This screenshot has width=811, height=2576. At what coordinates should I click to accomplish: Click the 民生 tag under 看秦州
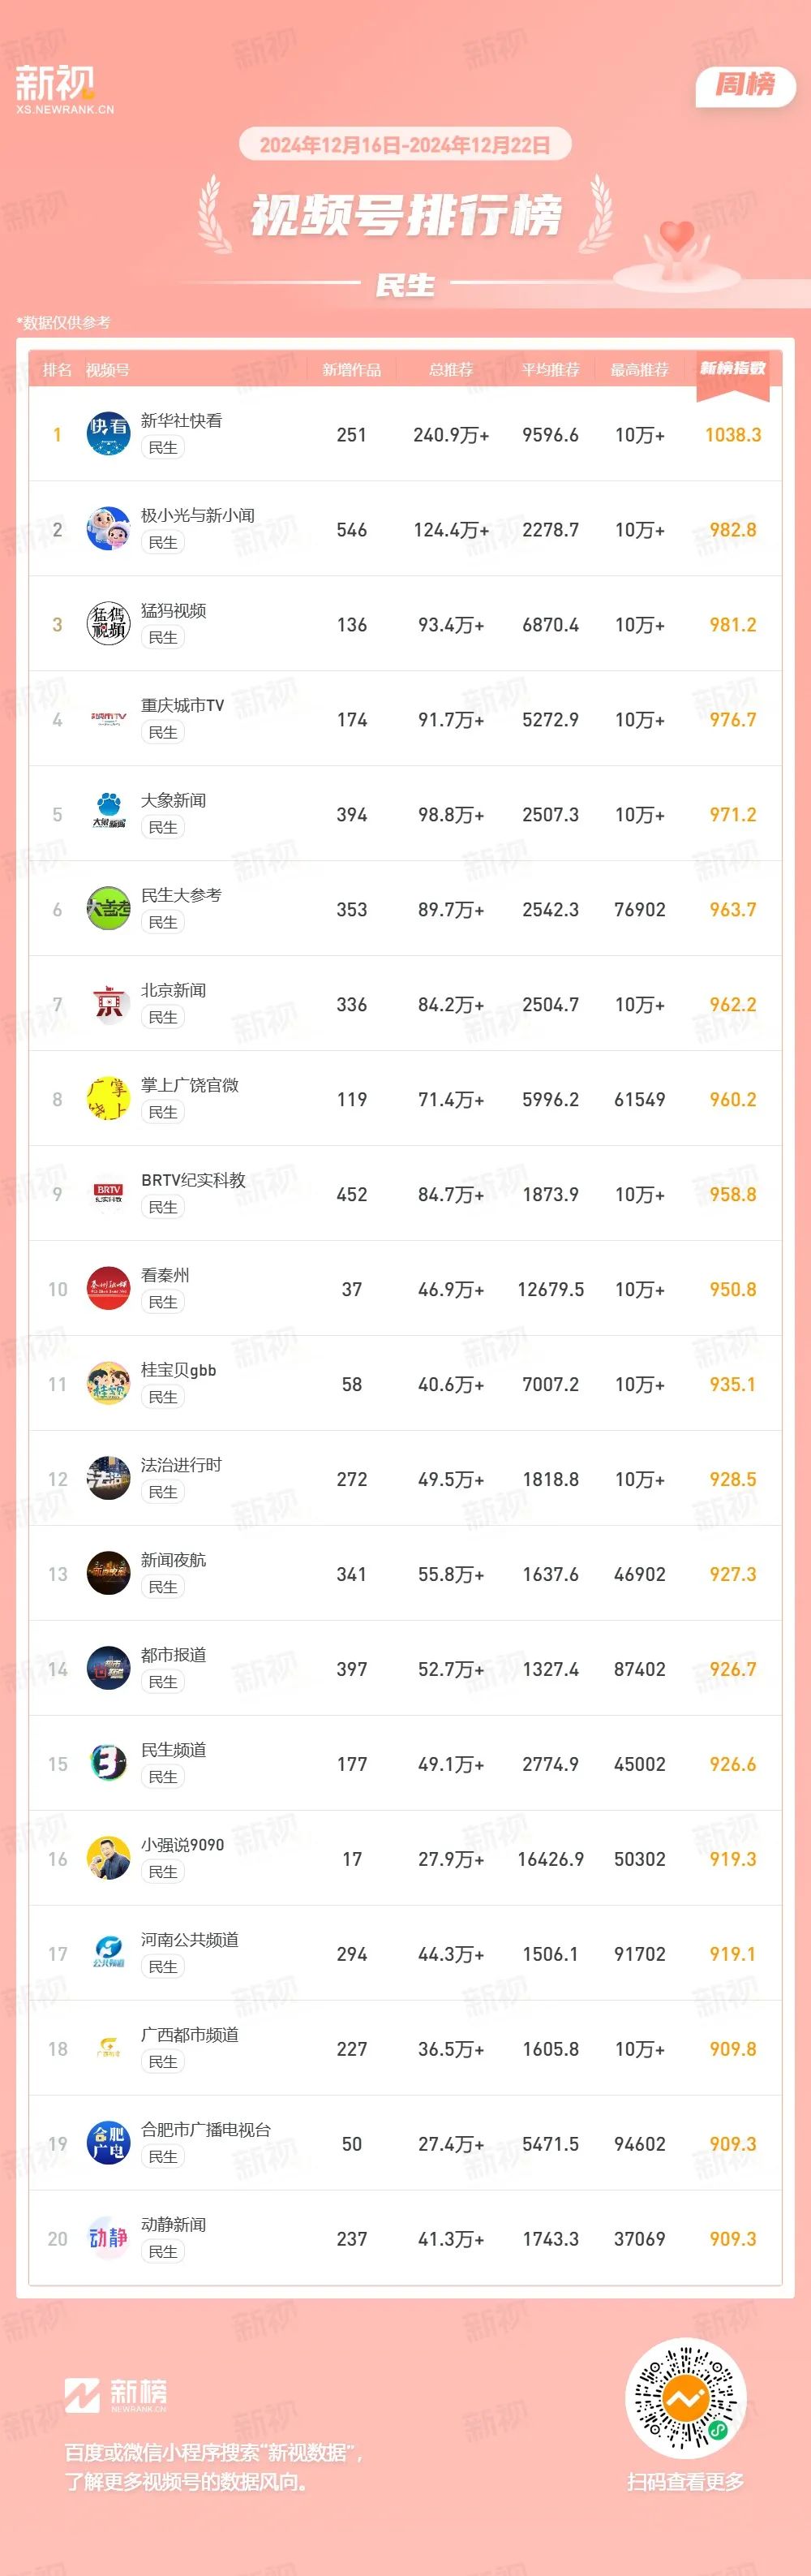163,1303
